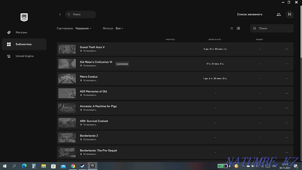This screenshot has width=302, height=170.
Task: Open the friends list icon
Action: tap(278, 15)
